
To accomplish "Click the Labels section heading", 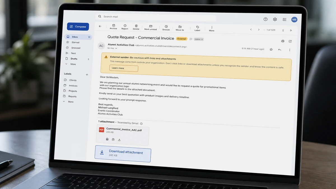I will pos(67,74).
